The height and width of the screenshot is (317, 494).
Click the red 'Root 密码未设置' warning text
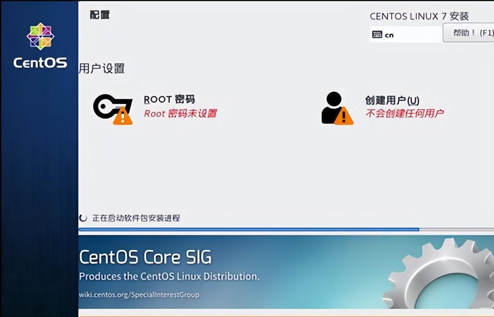181,113
